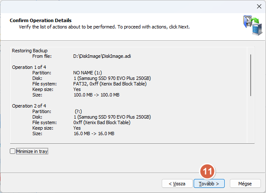The image size is (266, 193).
Task: Click the 16.0 MB -> 16.0 MB size value
Action: point(94,133)
